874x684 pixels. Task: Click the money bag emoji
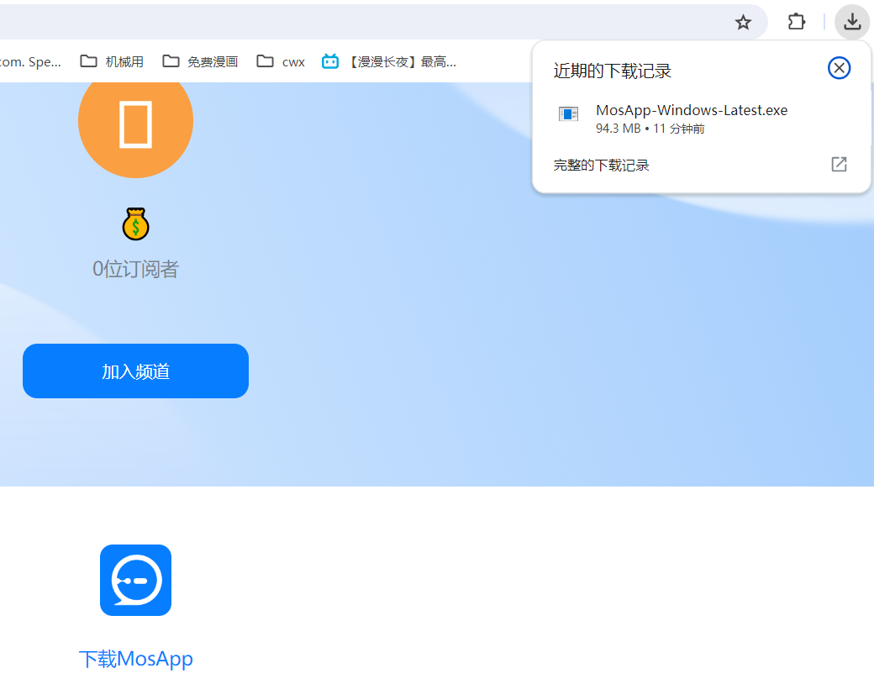pyautogui.click(x=135, y=224)
